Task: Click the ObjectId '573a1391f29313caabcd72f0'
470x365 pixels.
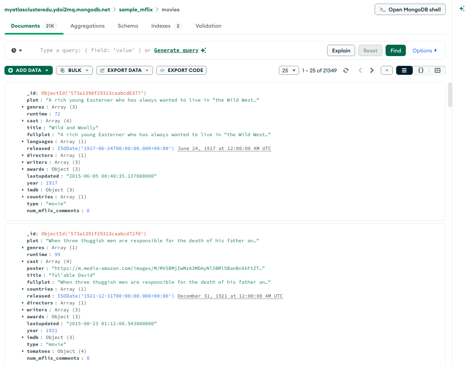Action: coord(94,234)
